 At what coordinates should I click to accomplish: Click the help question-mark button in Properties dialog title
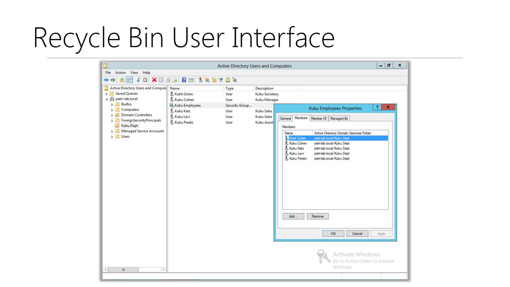tap(377, 107)
